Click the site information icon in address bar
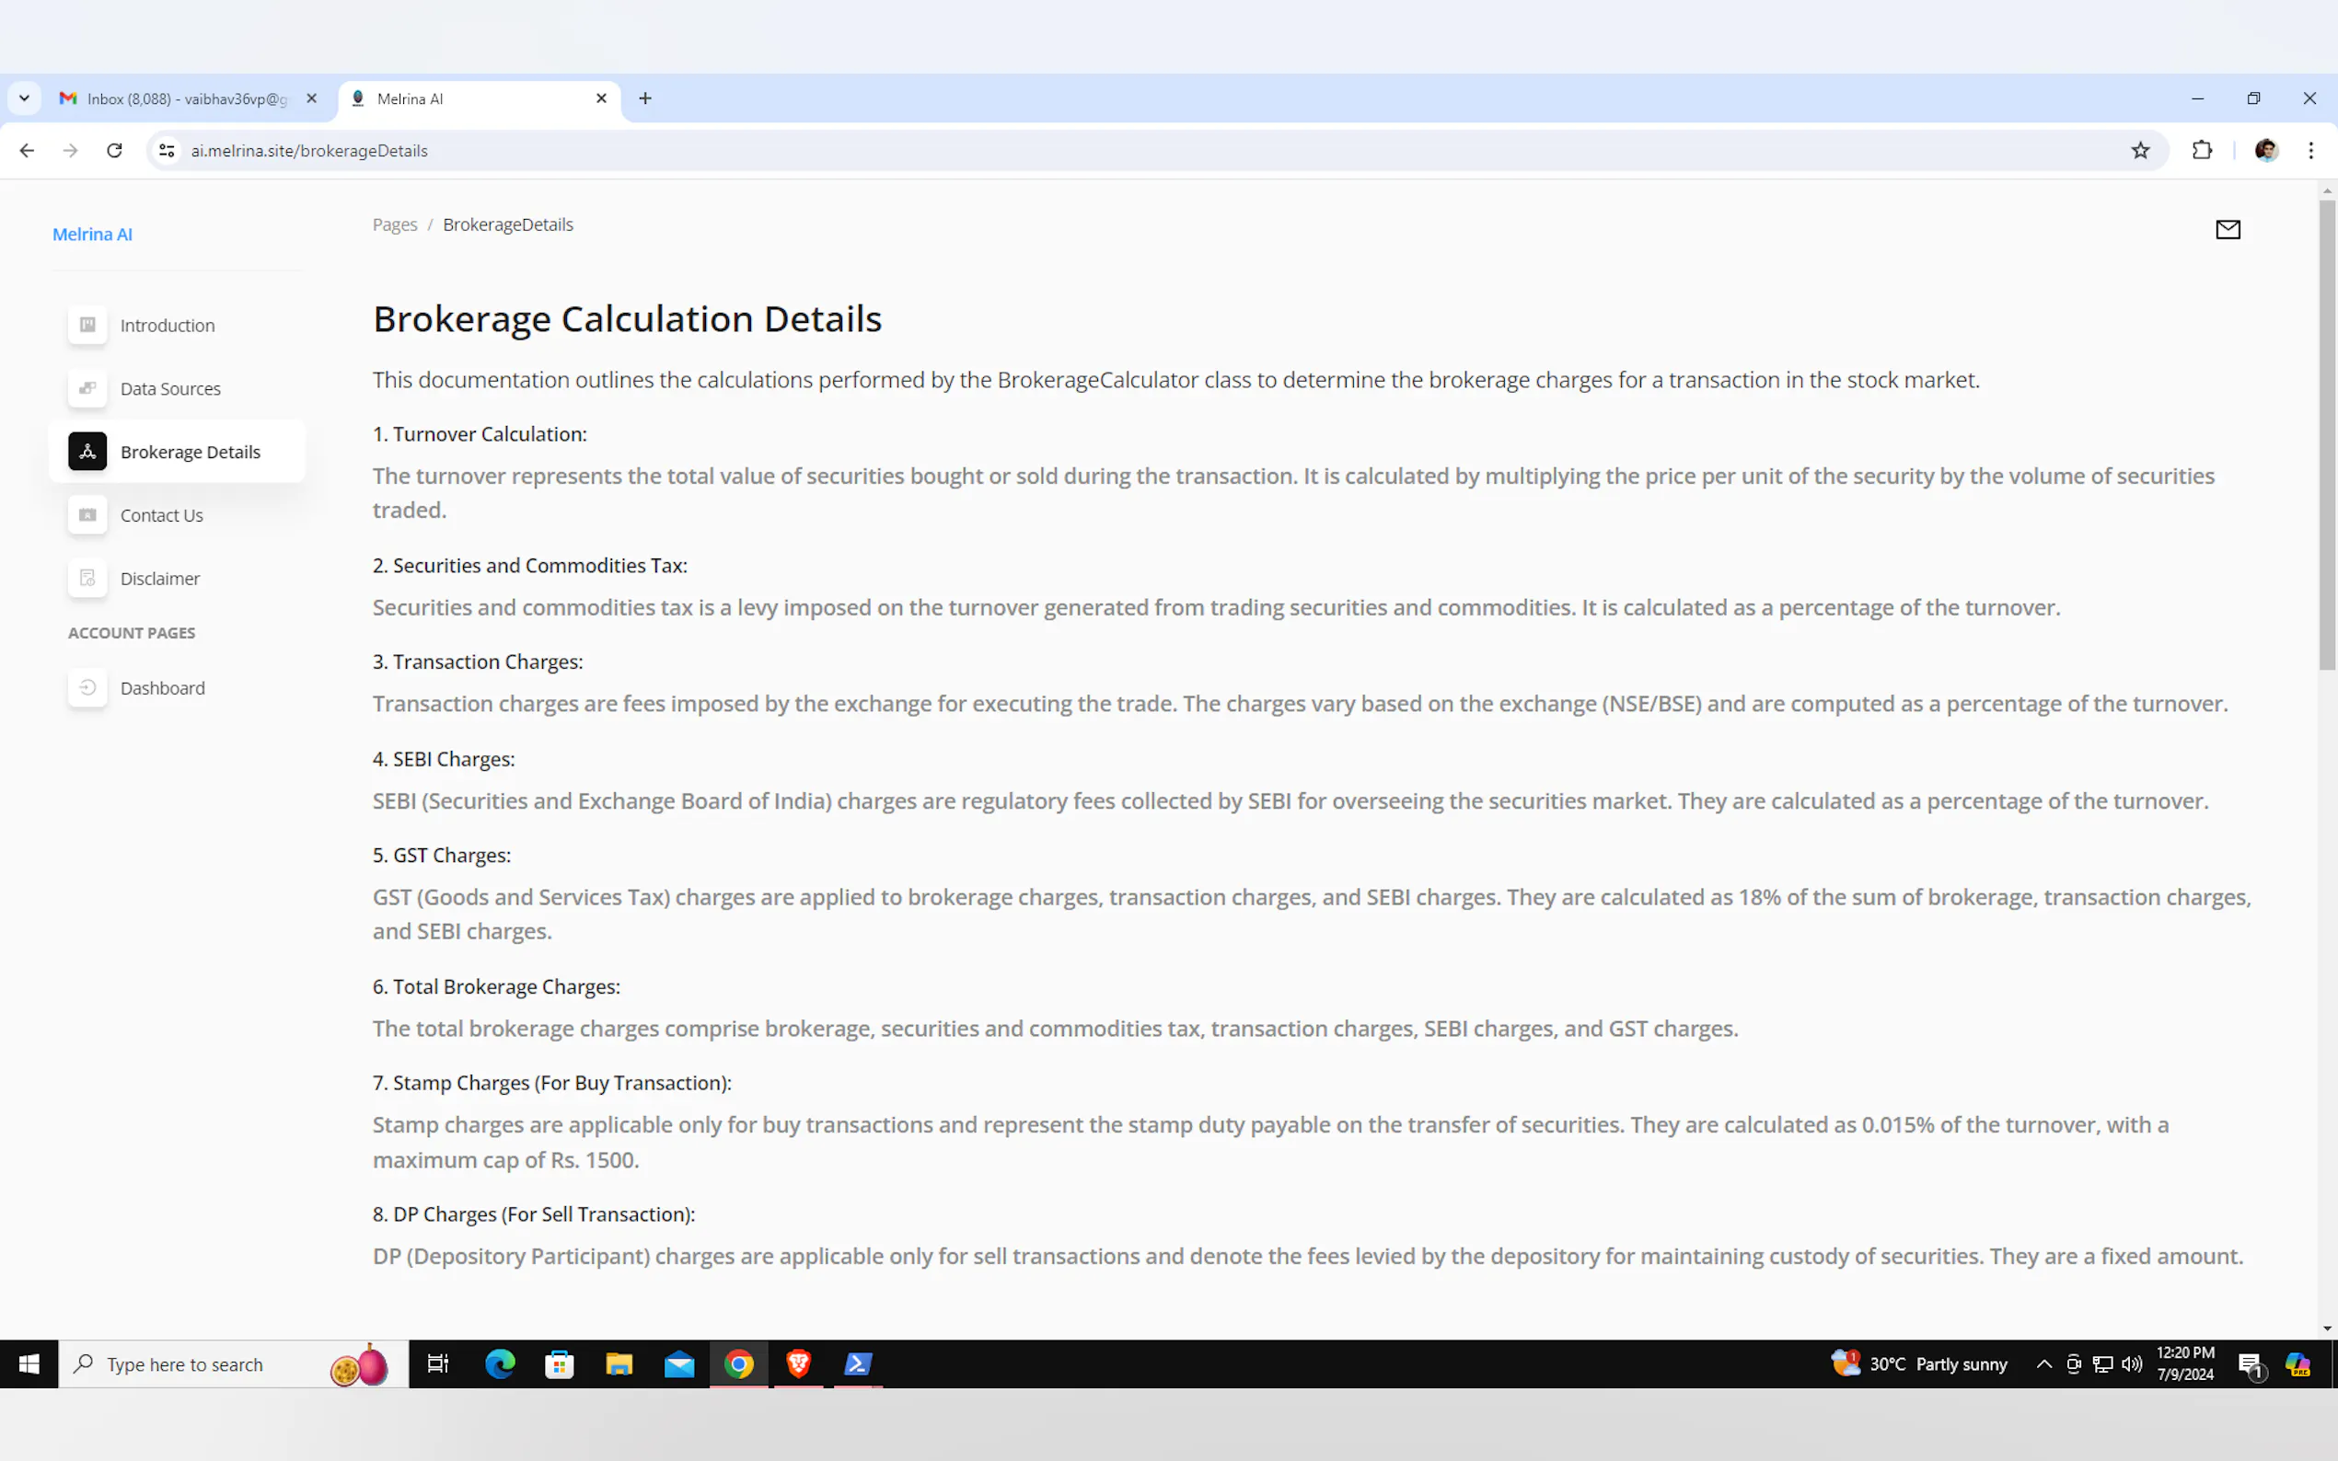 click(x=168, y=151)
